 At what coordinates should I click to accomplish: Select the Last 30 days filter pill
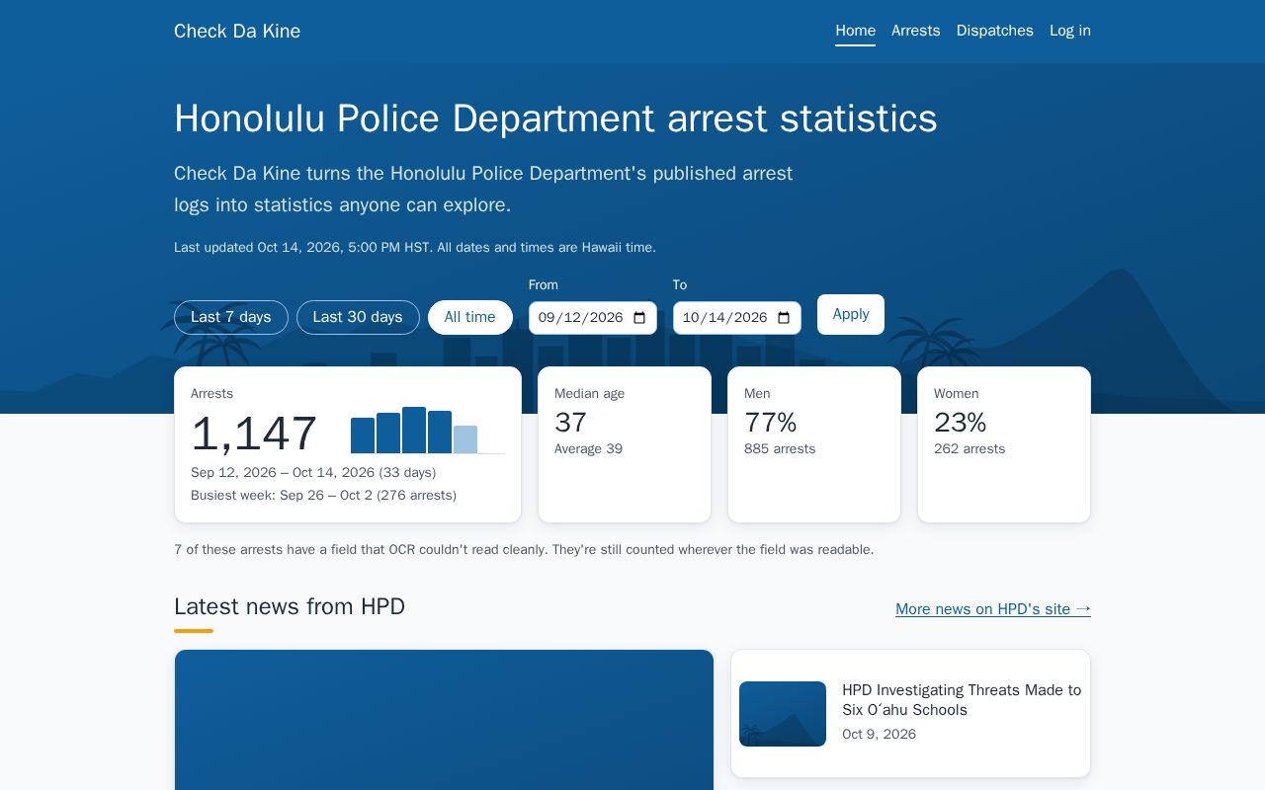[x=358, y=317]
